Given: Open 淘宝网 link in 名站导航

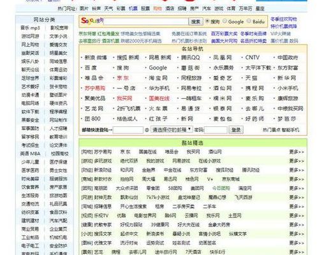Looking at the screenshot, I should point(158,78).
